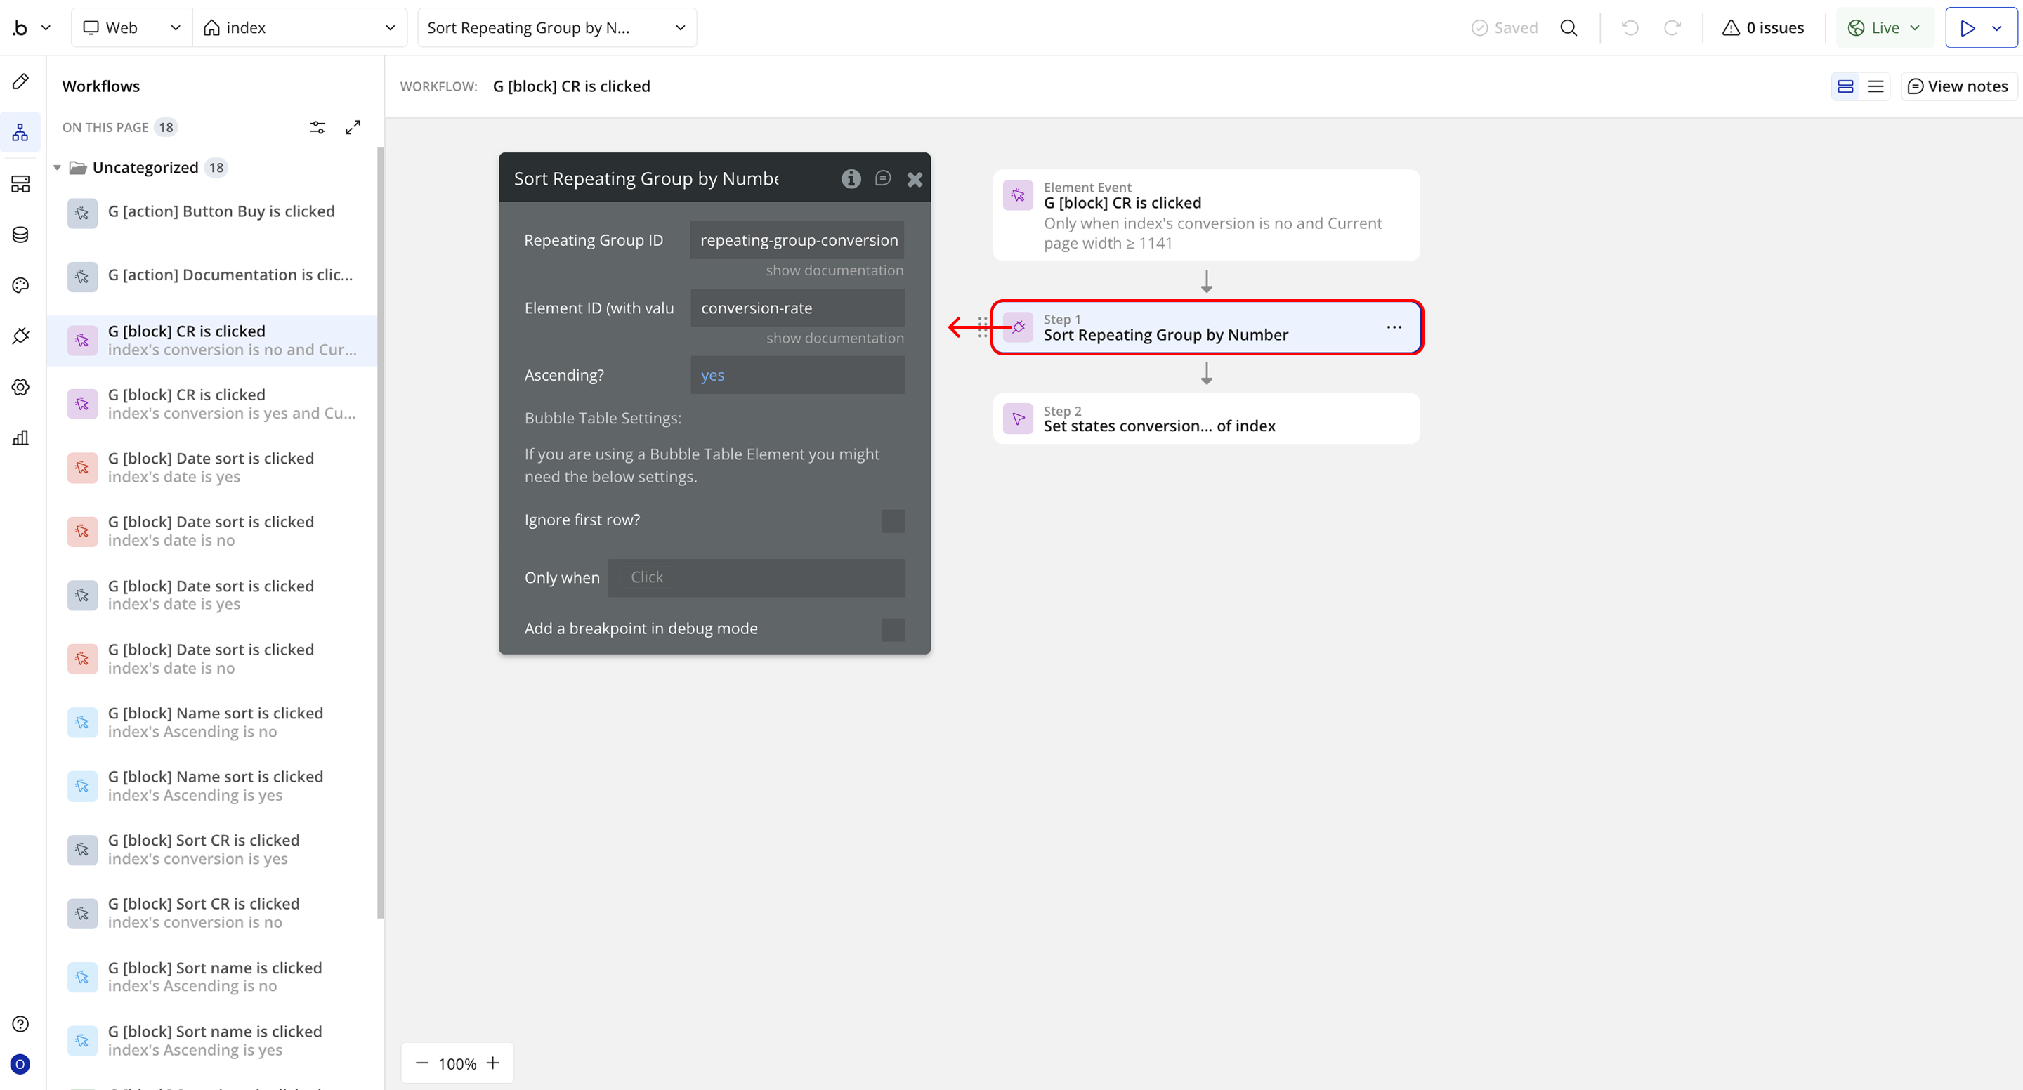This screenshot has height=1090, width=2023.
Task: Click the Only when condition field
Action: coord(756,578)
